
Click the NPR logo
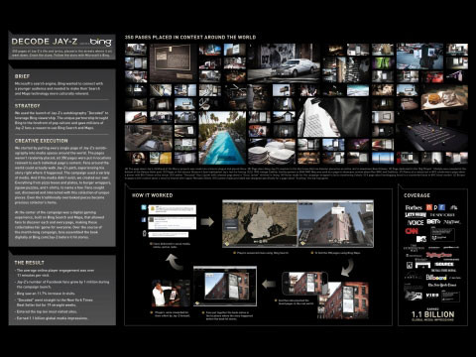click(435, 207)
